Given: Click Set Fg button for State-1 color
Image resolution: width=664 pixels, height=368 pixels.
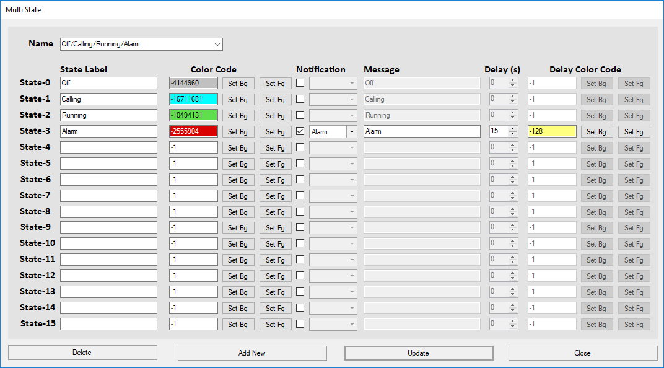Looking at the screenshot, I should pyautogui.click(x=275, y=99).
